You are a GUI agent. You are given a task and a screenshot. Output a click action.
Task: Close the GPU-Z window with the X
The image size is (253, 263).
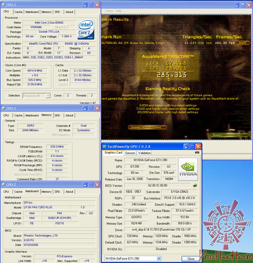pos(198,146)
